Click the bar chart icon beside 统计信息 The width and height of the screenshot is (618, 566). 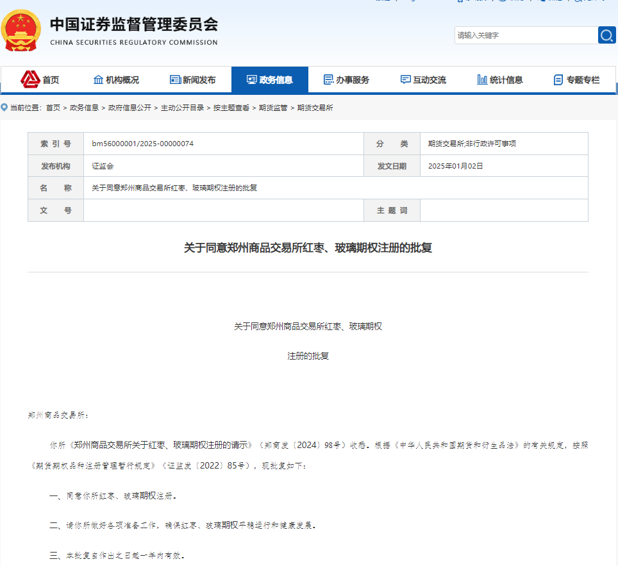482,80
